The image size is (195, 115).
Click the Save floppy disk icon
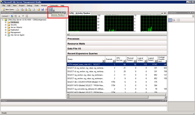point(42,9)
